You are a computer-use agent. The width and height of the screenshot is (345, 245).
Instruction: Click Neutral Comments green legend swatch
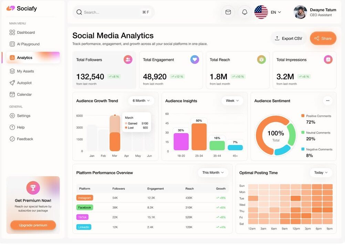tap(303, 132)
